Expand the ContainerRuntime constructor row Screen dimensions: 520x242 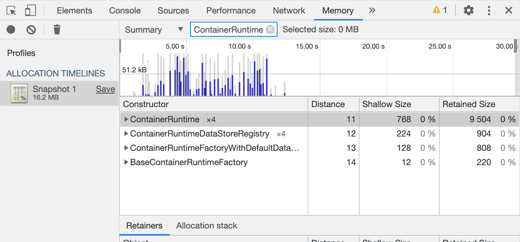coord(126,119)
